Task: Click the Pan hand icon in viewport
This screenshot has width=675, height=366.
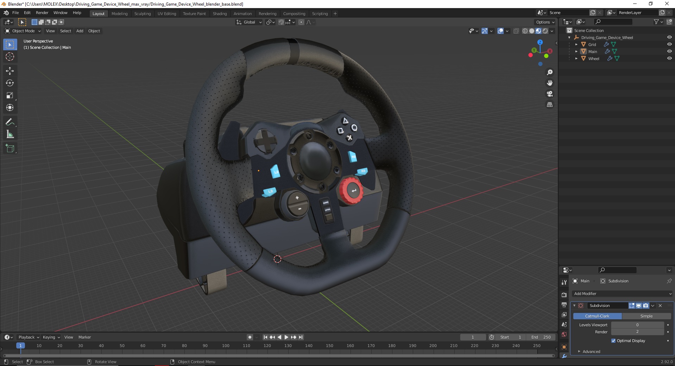Action: (x=550, y=83)
